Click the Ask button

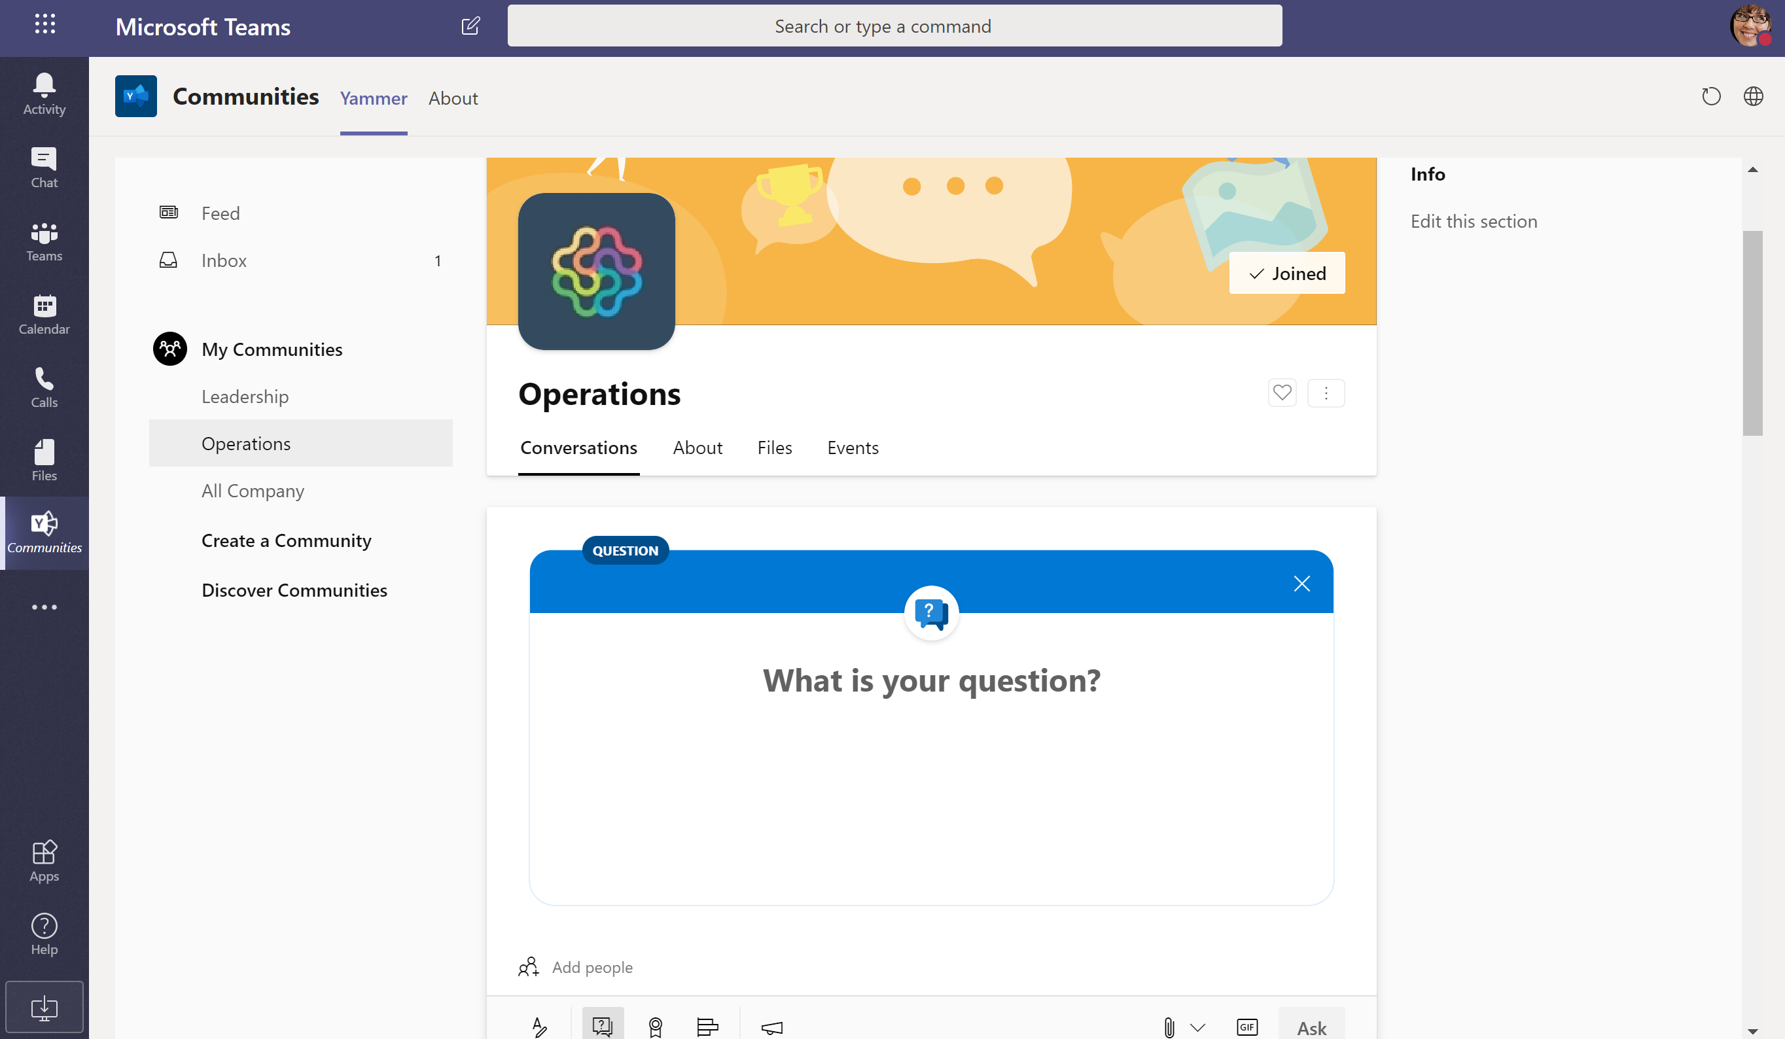click(1311, 1025)
